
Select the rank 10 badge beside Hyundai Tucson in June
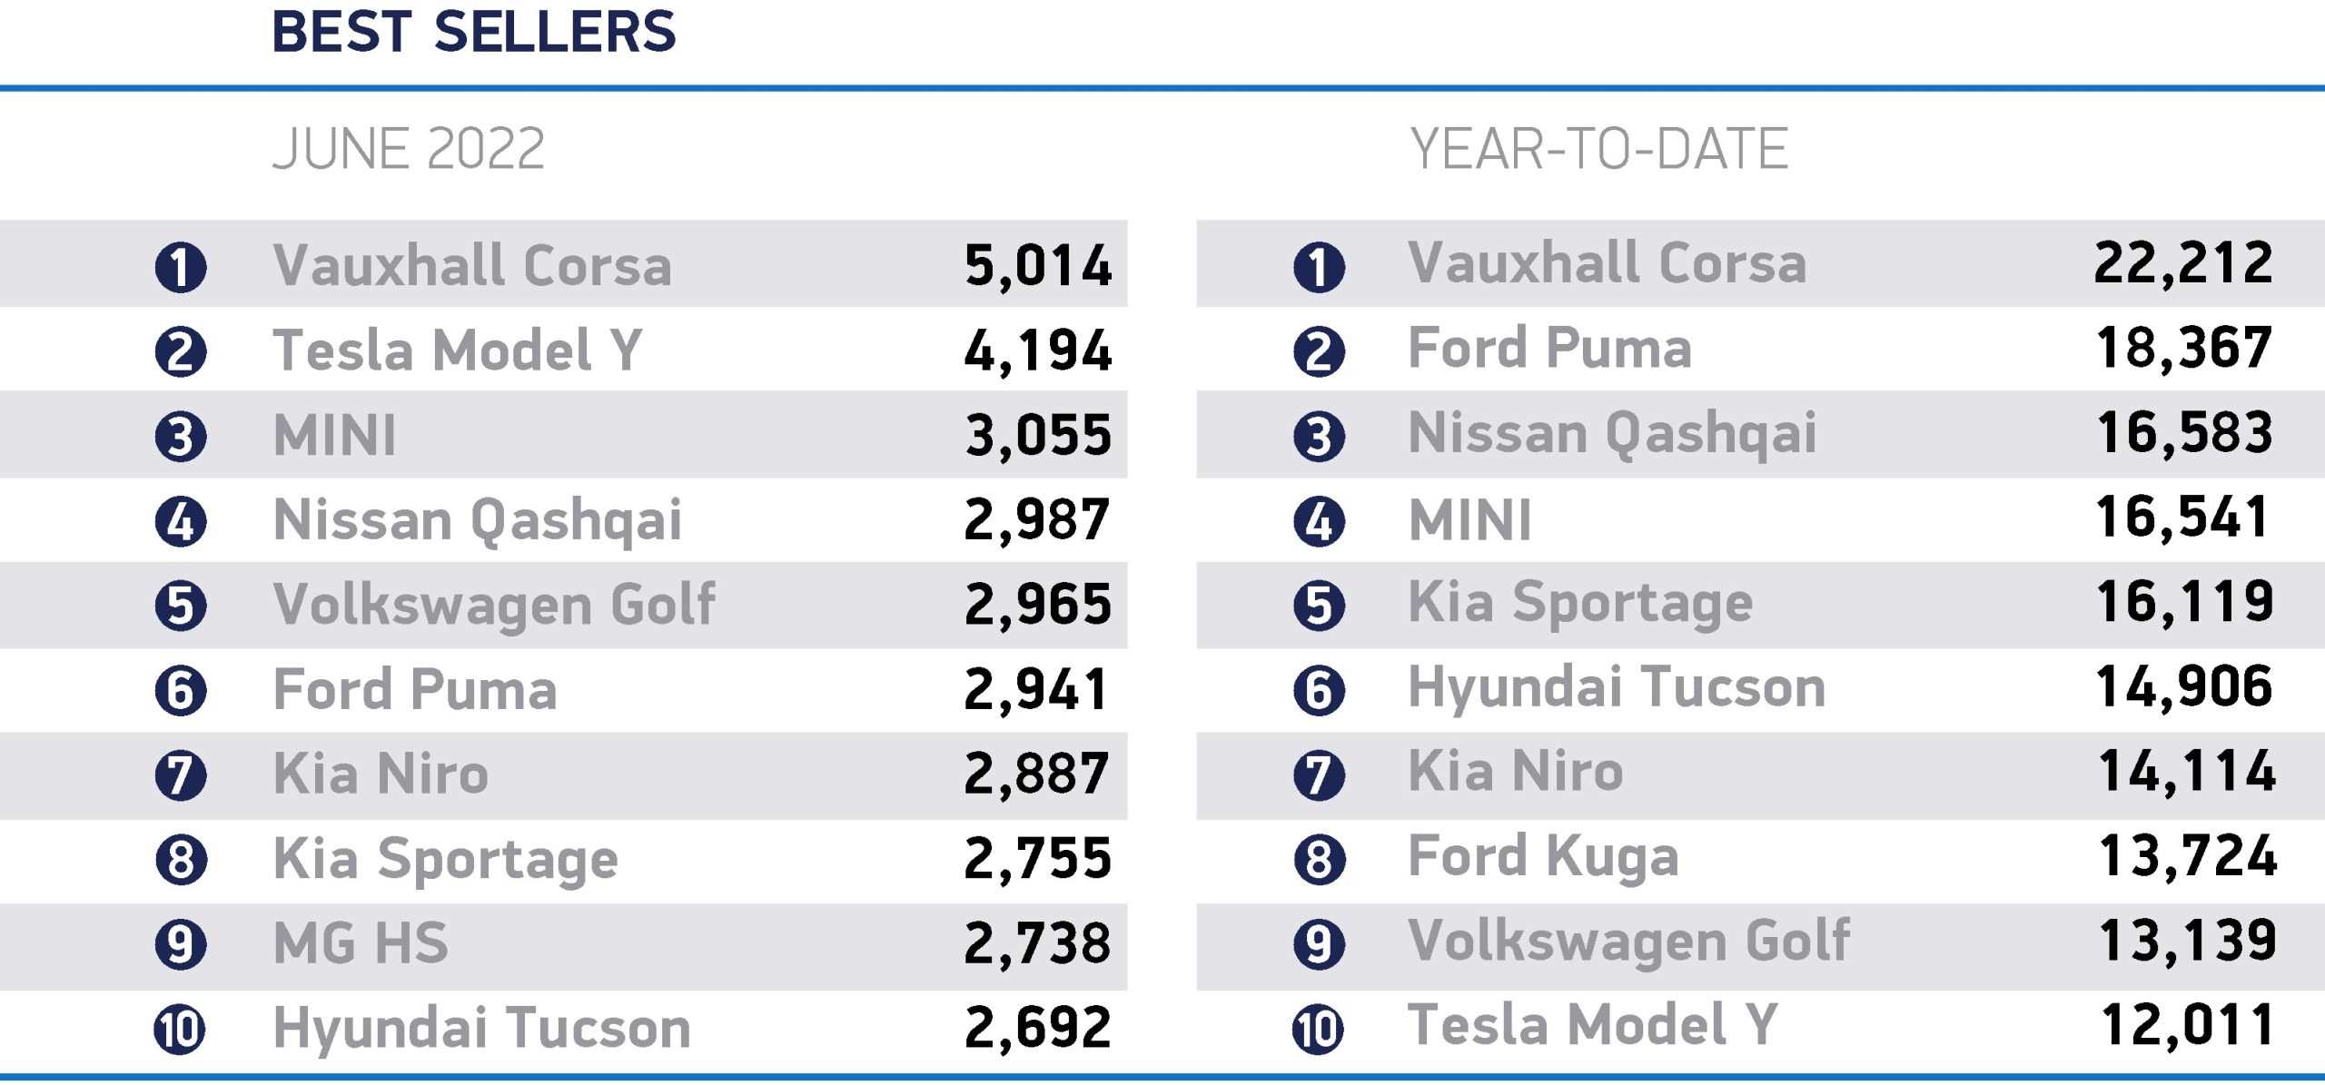click(x=180, y=1030)
